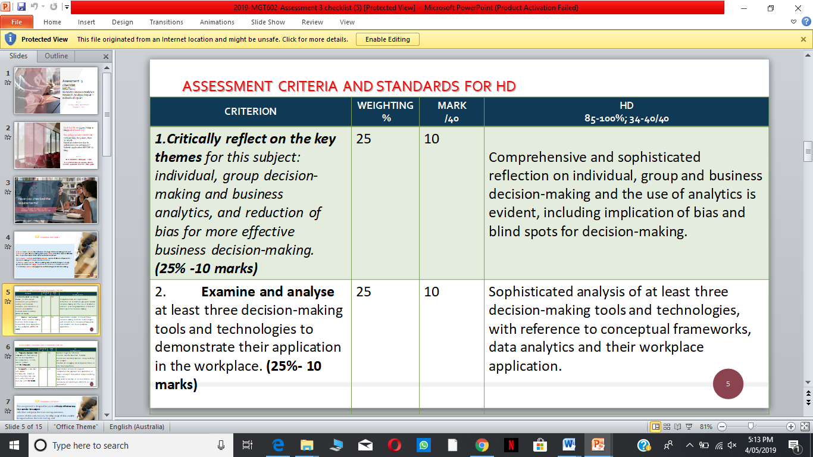
Task: Open the Slide Show ribbon tab
Action: pos(268,22)
